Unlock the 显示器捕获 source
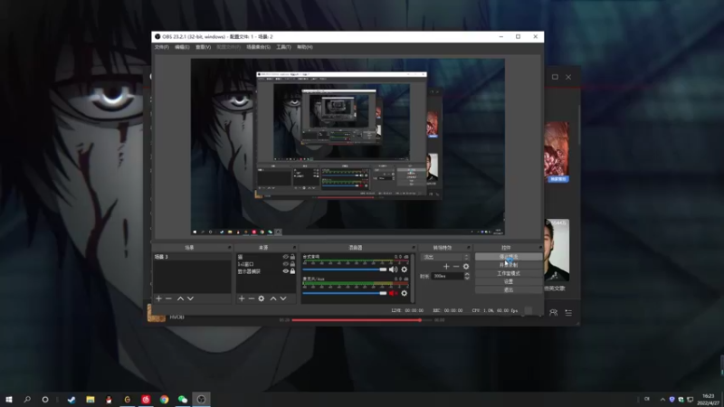The image size is (724, 407). click(292, 271)
